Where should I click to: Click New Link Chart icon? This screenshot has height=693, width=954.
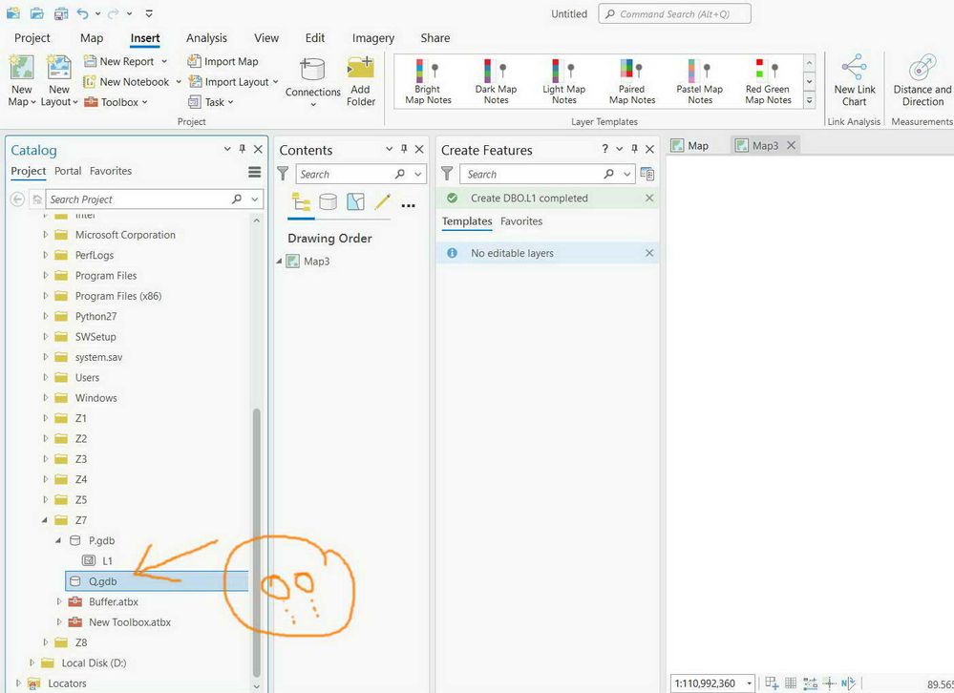[855, 67]
